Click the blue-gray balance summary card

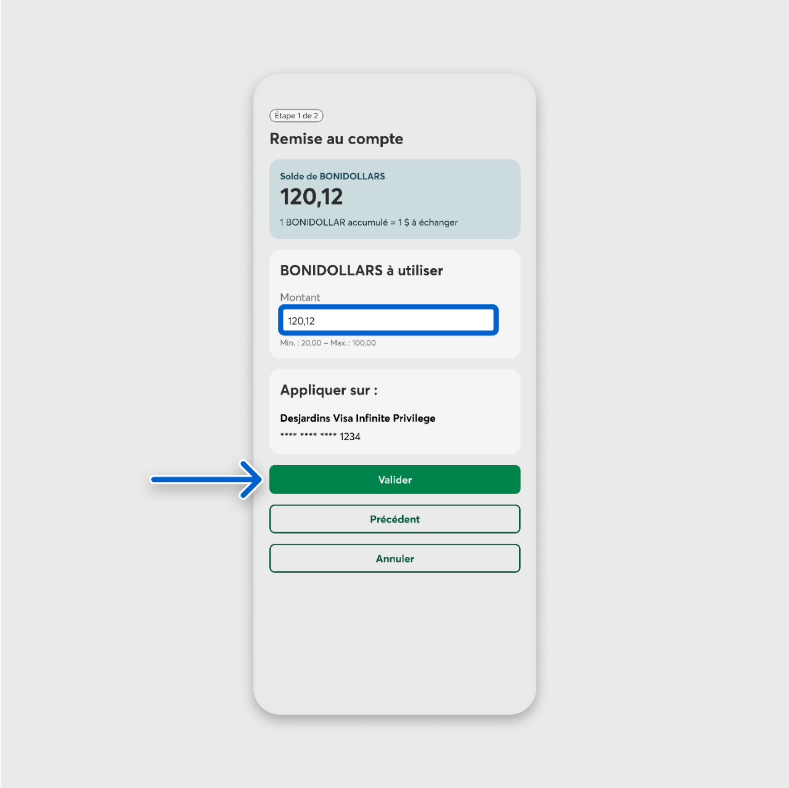point(394,199)
